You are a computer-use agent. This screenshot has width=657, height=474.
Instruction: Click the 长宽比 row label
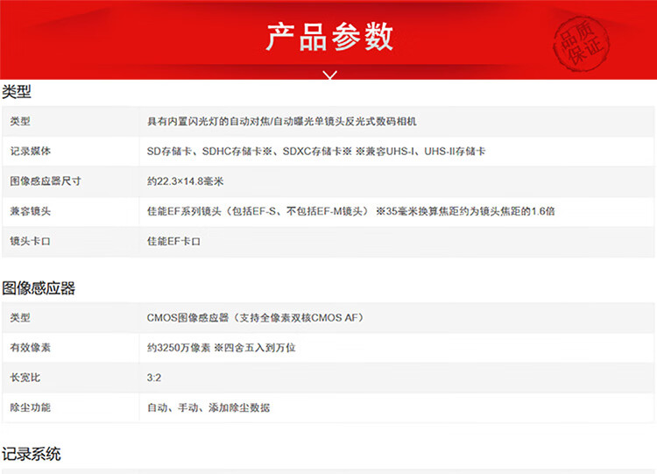tap(25, 377)
